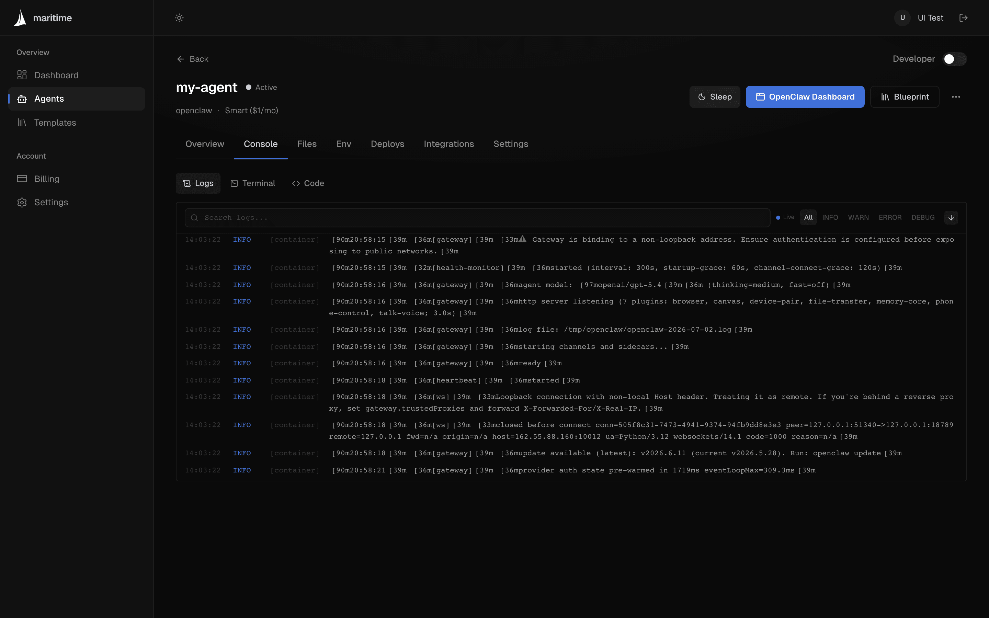The height and width of the screenshot is (618, 989).
Task: Toggle the Live log indicator
Action: 785,217
